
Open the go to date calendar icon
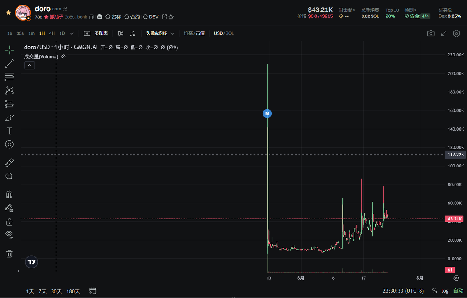tap(93, 291)
